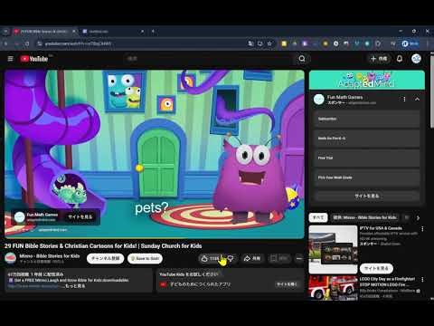Screen dimensions: 434x326
Task: Go back in browser history
Action: [x=5, y=43]
